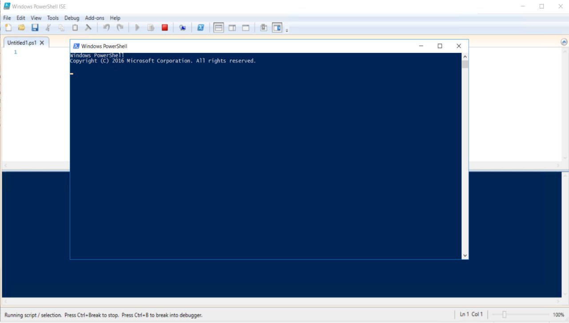Open the Tools menu
The height and width of the screenshot is (323, 569).
53,18
